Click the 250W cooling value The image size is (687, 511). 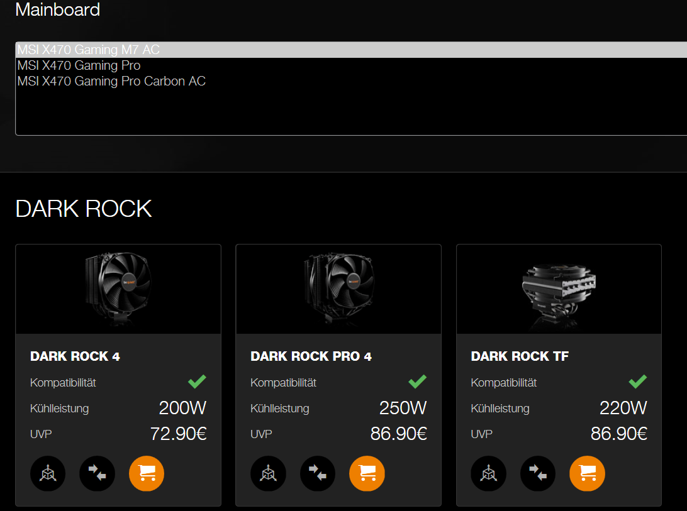coord(403,408)
